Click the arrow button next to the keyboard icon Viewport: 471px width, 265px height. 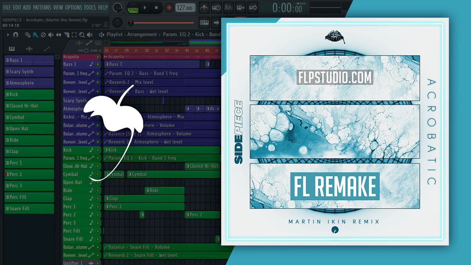[x=216, y=22]
